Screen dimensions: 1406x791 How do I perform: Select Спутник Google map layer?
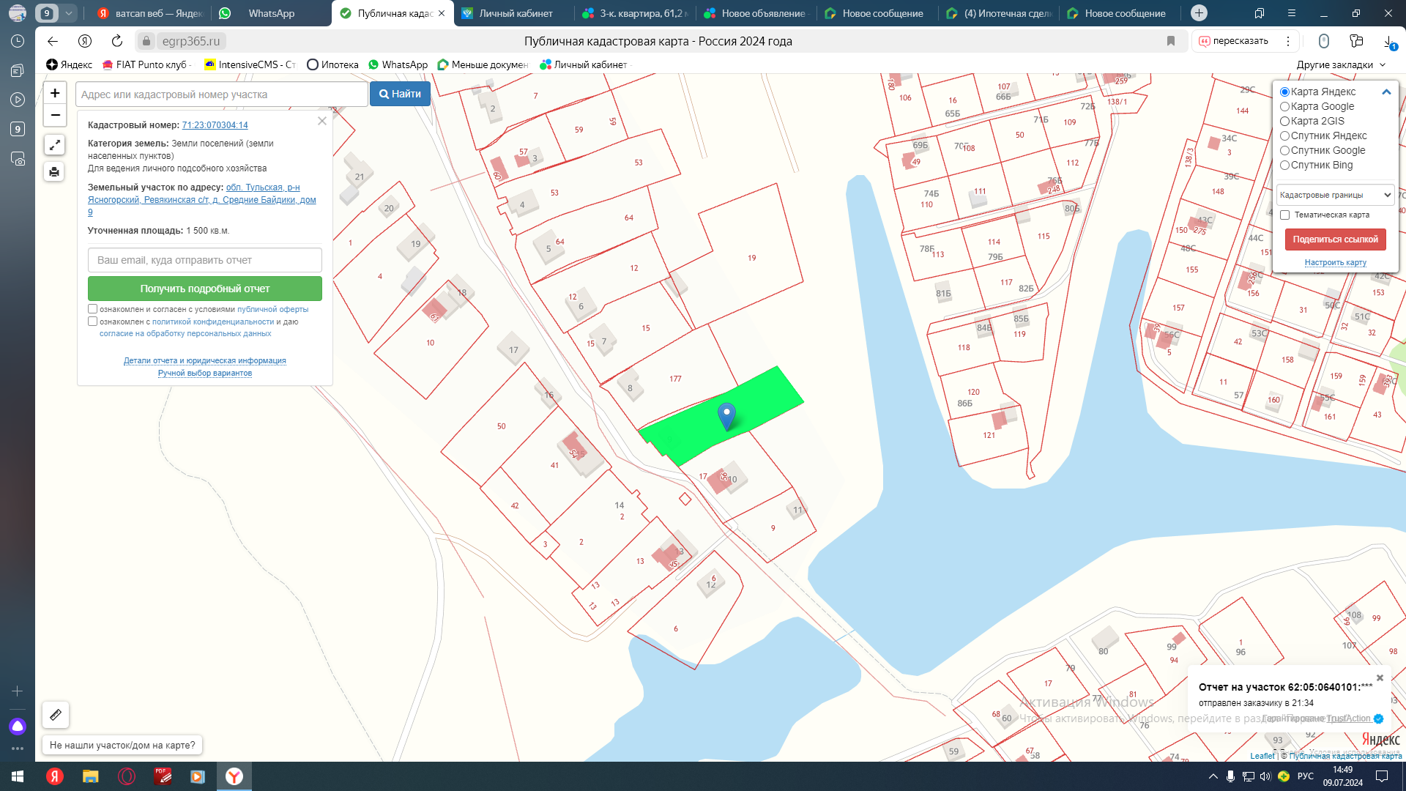click(x=1284, y=151)
